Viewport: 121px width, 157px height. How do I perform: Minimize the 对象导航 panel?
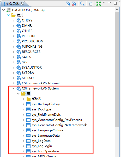(109, 3)
